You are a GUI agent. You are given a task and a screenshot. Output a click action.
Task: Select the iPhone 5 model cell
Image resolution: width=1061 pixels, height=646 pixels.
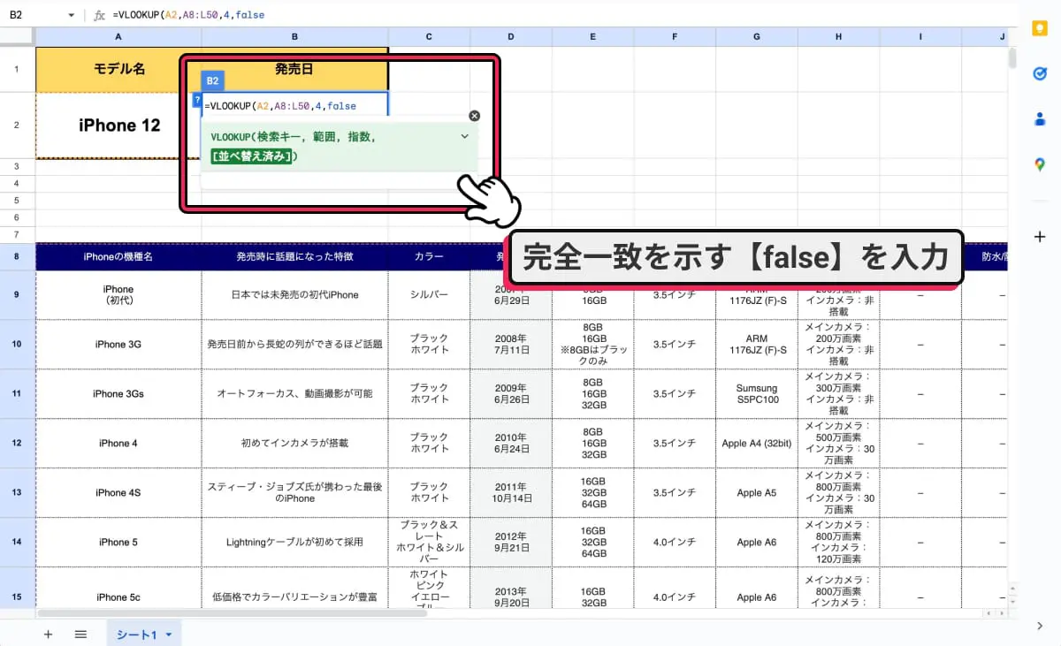click(118, 542)
